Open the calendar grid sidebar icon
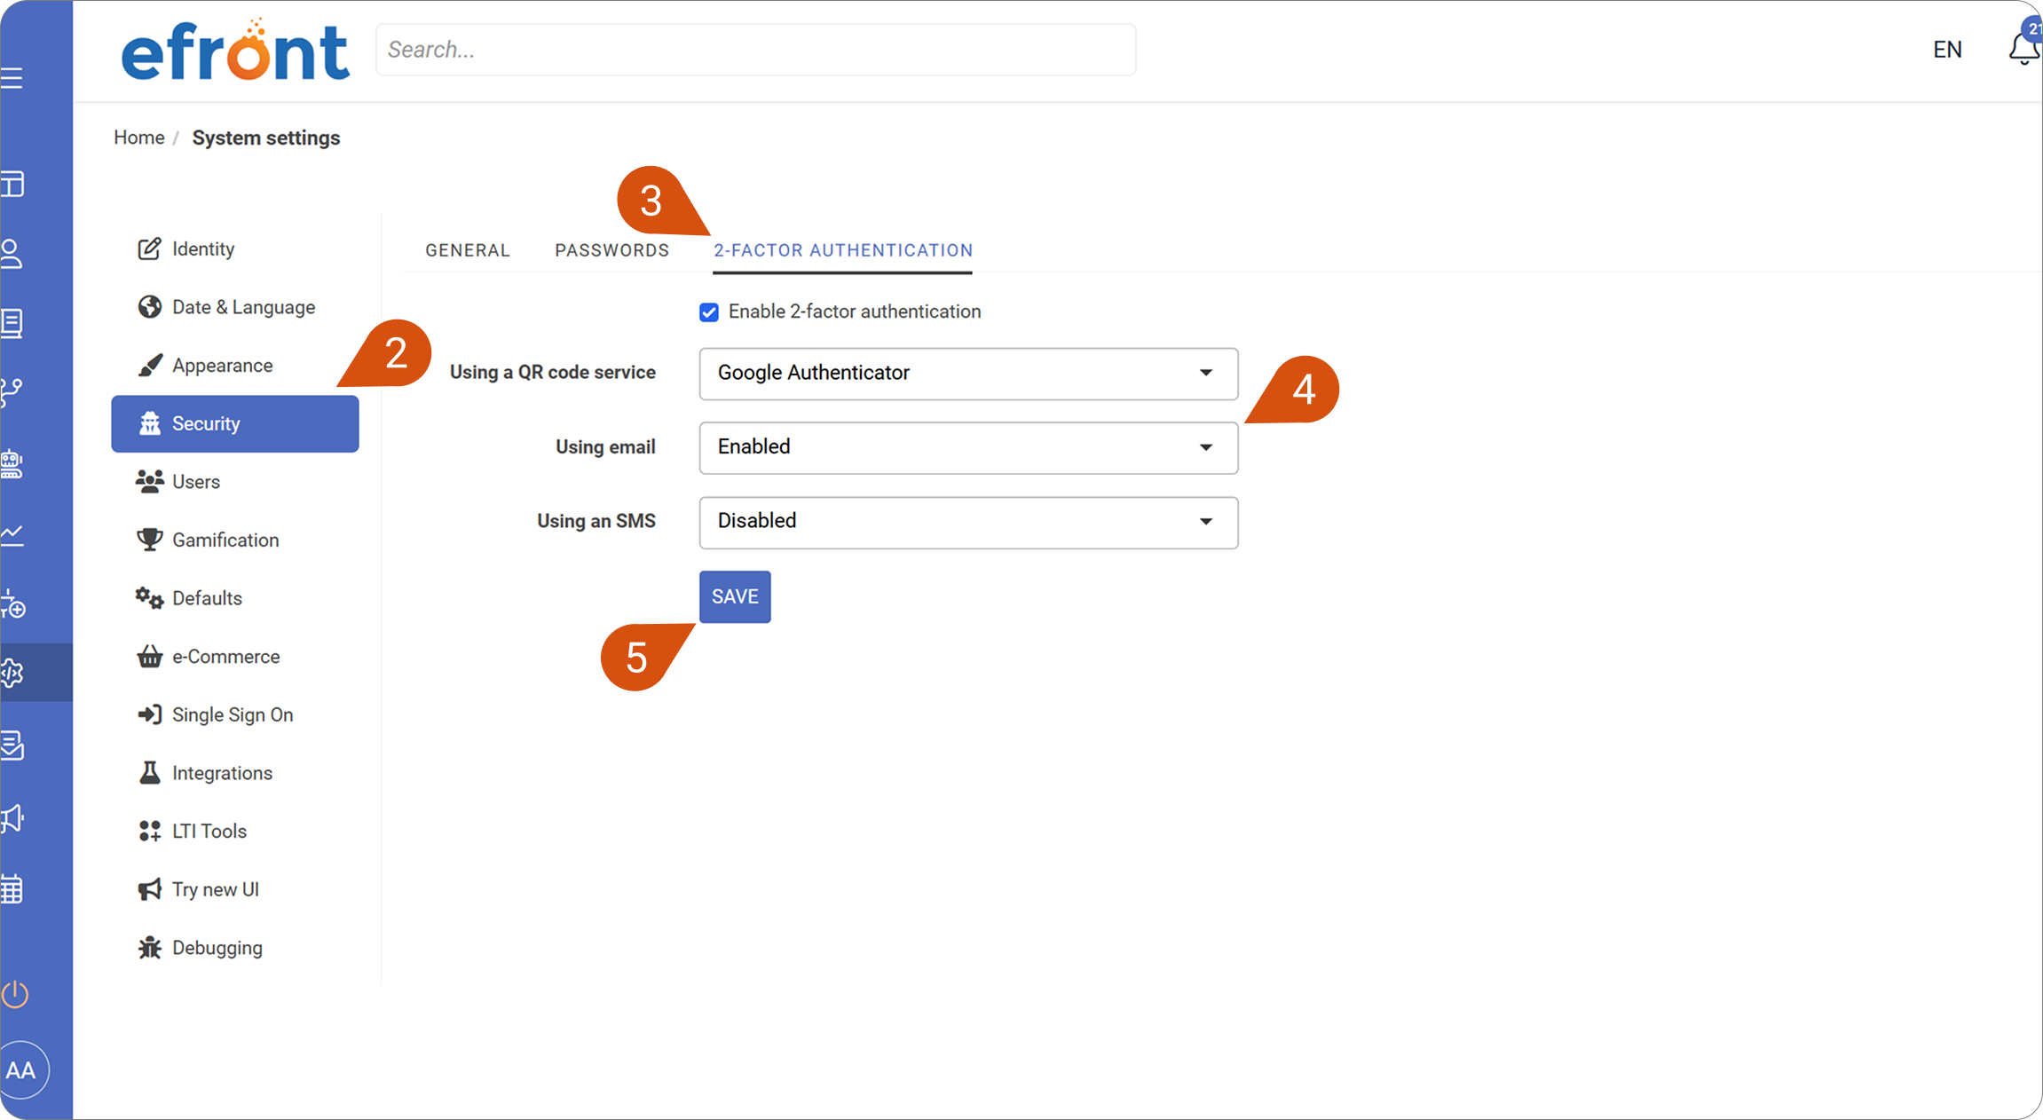Image resolution: width=2043 pixels, height=1120 pixels. pos(12,888)
